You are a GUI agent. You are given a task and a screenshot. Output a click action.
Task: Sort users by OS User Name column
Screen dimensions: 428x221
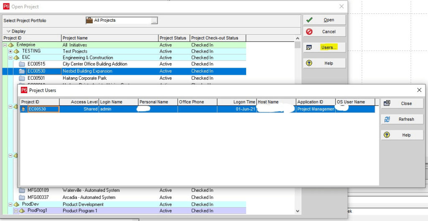(355, 102)
